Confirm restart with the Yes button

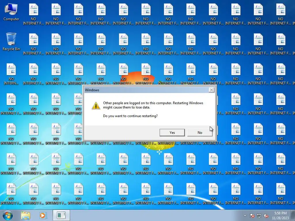click(172, 132)
